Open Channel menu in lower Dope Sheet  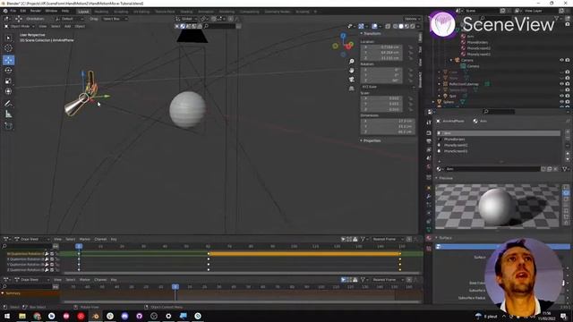[100, 280]
